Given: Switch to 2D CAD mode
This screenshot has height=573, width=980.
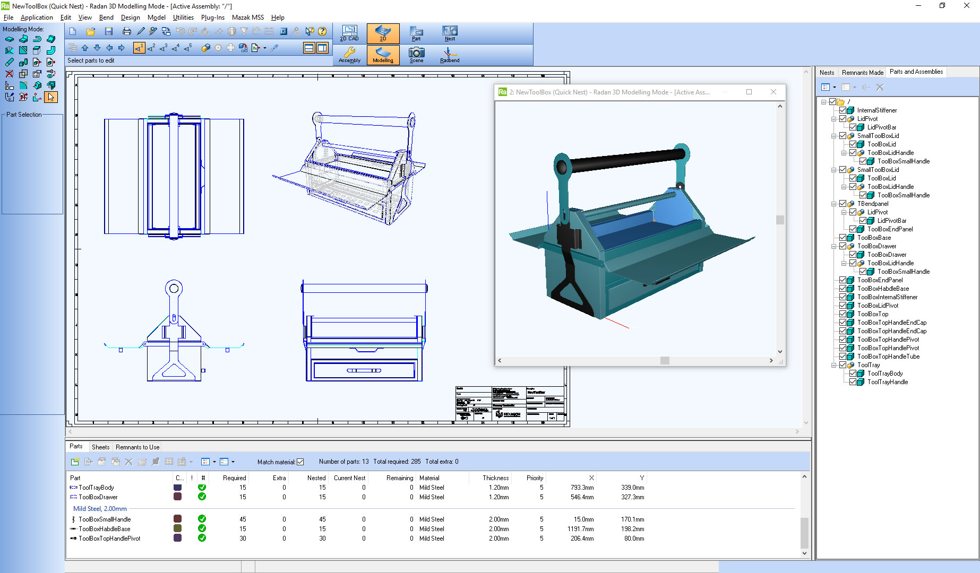Looking at the screenshot, I should click(x=349, y=33).
